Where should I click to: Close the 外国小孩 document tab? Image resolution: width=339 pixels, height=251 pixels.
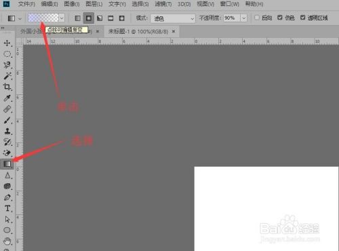tap(98, 31)
